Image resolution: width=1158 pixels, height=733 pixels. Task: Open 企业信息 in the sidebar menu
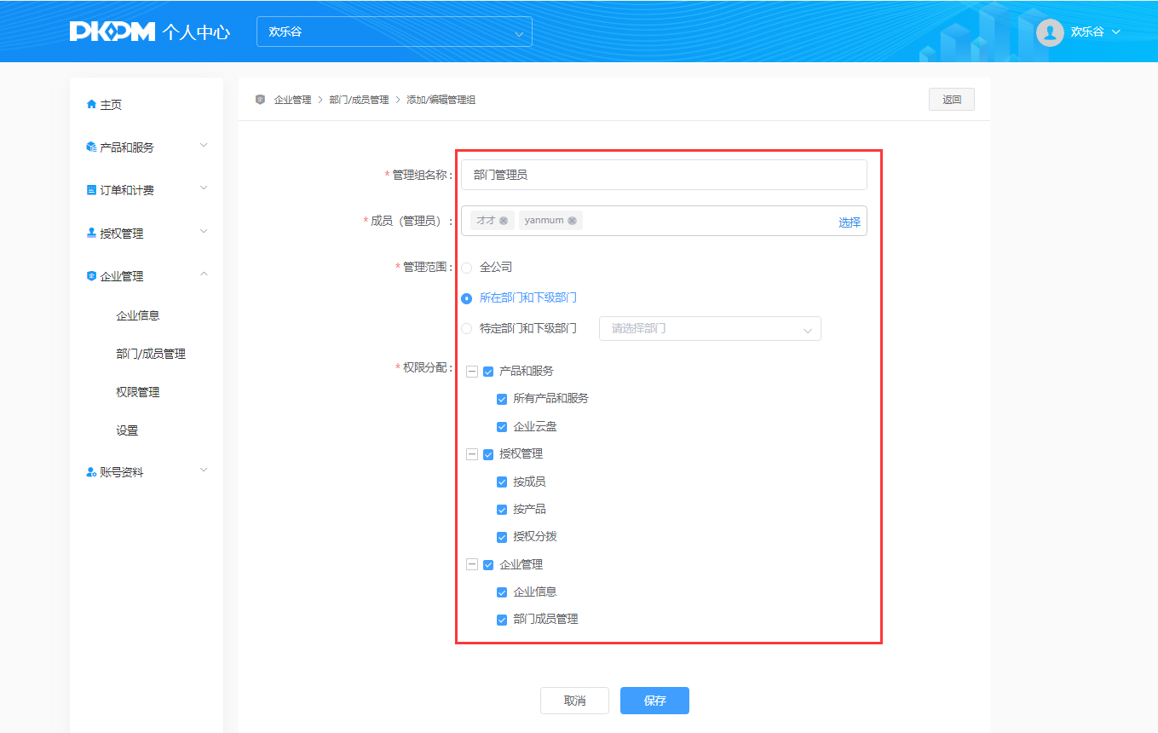[x=138, y=315]
